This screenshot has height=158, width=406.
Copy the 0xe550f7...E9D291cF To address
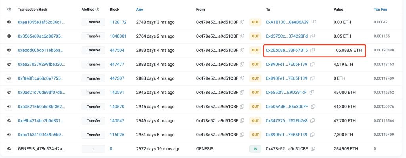[x=312, y=92]
